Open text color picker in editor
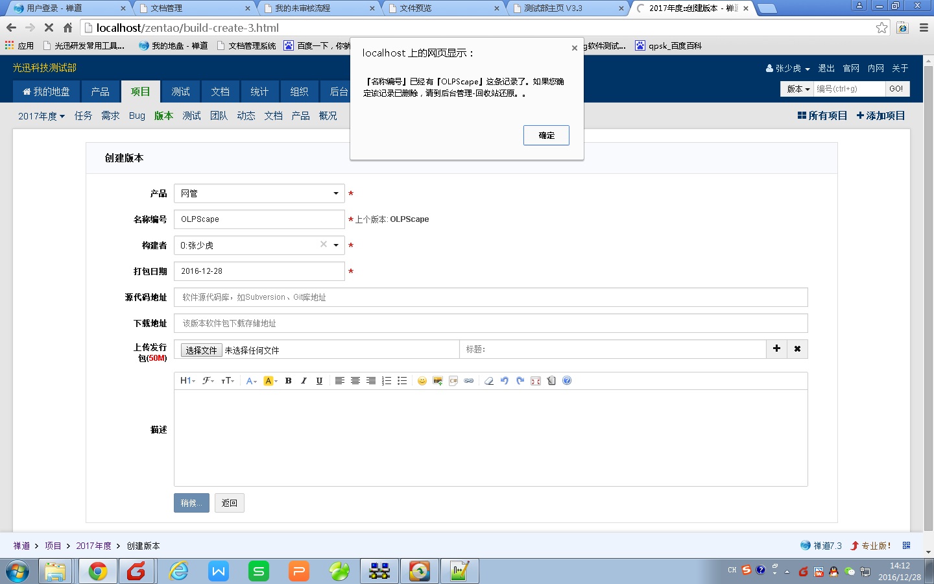The image size is (934, 584). tap(252, 381)
